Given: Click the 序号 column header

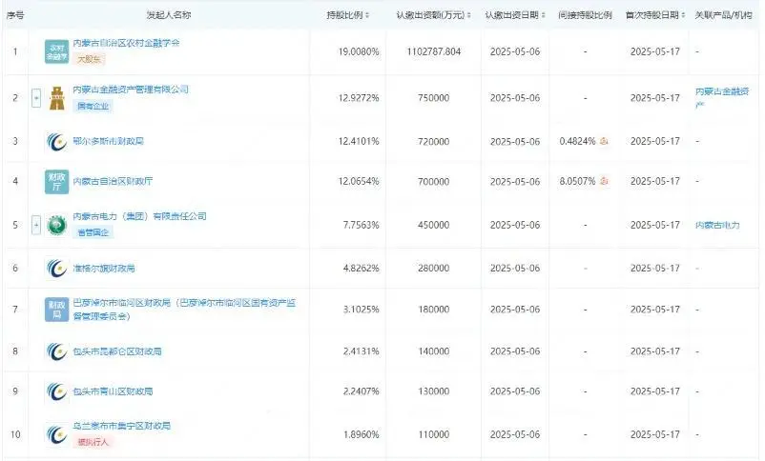Looking at the screenshot, I should [x=15, y=15].
